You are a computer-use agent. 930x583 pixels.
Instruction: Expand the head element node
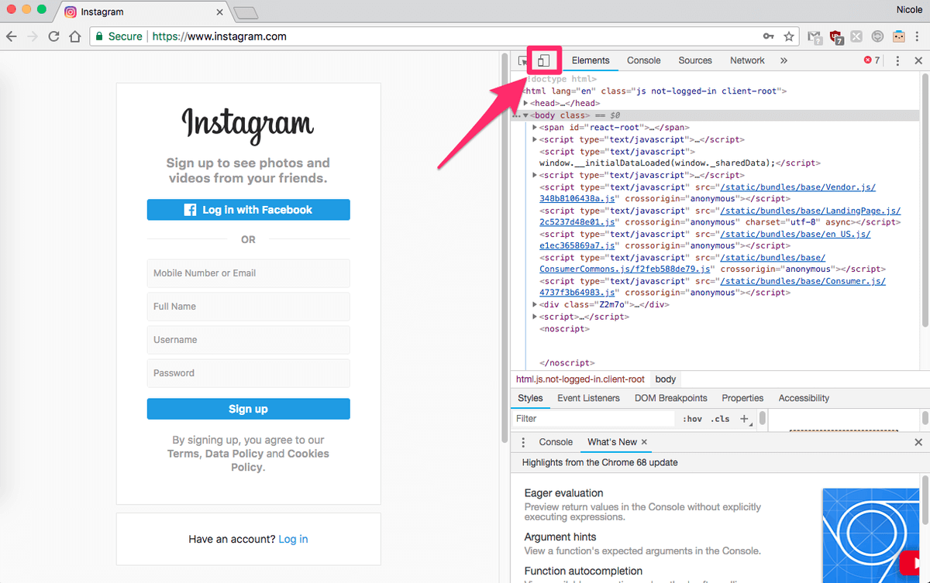point(525,103)
